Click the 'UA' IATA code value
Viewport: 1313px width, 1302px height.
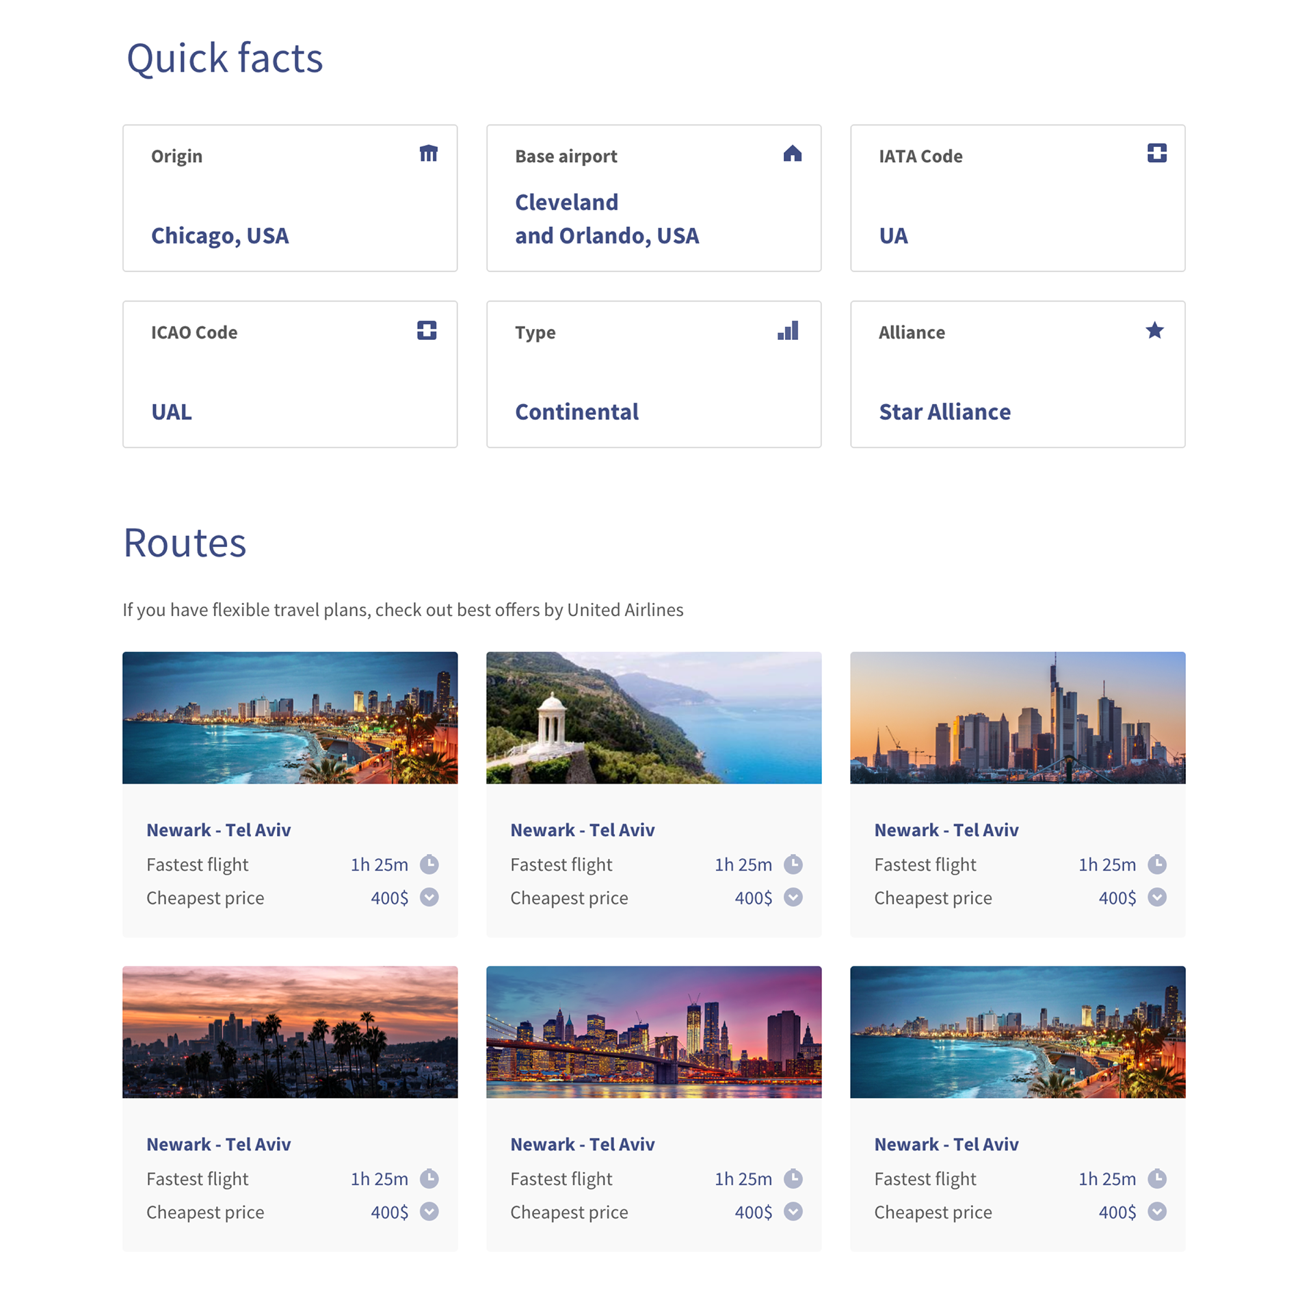[893, 236]
